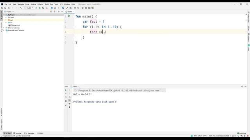Click the Search Everywhere magnifier icon

click(x=78, y=8)
